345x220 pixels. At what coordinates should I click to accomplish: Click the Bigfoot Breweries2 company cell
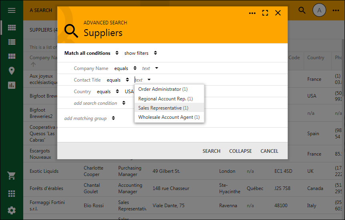click(41, 113)
